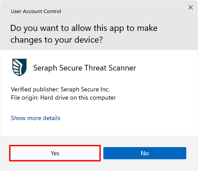This screenshot has height=171, width=198.
Task: Allow the app by choosing Yes
Action: tap(55, 153)
